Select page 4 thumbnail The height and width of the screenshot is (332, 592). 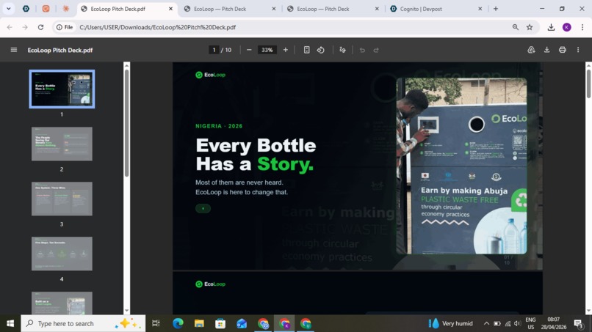[x=62, y=254]
